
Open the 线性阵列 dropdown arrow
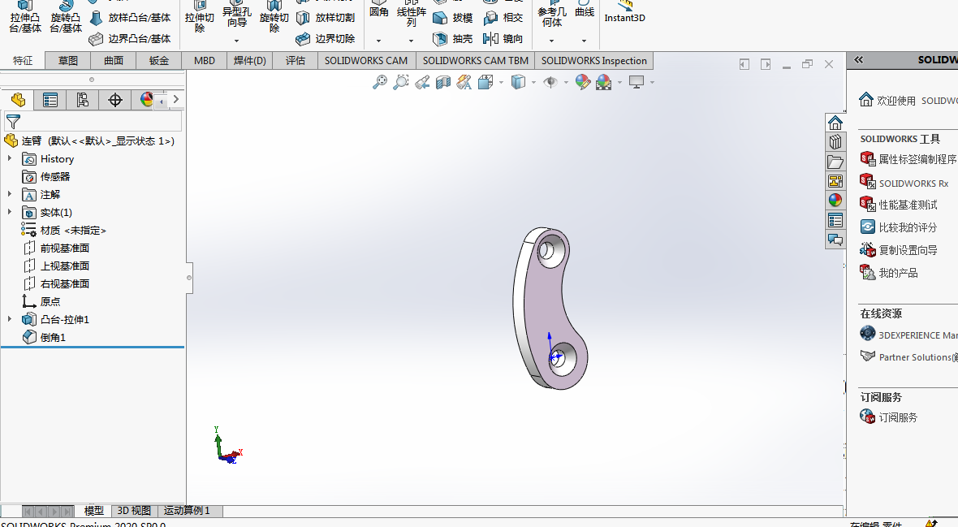point(411,41)
